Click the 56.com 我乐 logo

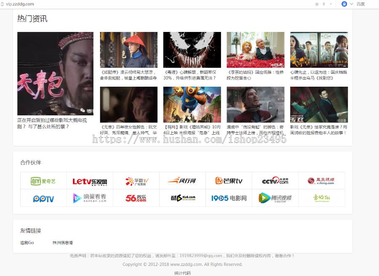[x=136, y=198]
